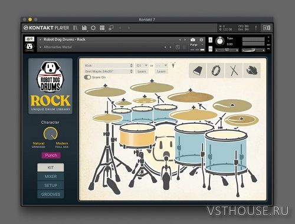This screenshot has width=295, height=224.
Task: Click next instrument arrow next to camera
Action: [185, 39]
